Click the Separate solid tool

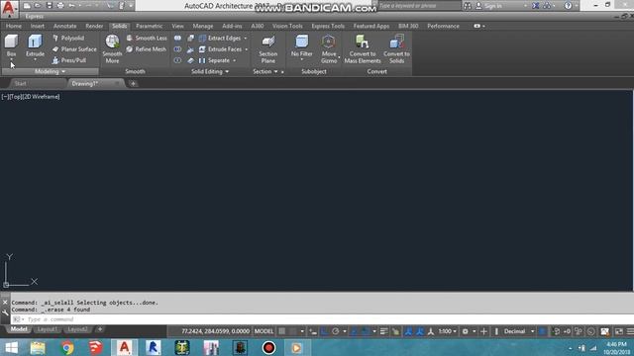(x=214, y=60)
